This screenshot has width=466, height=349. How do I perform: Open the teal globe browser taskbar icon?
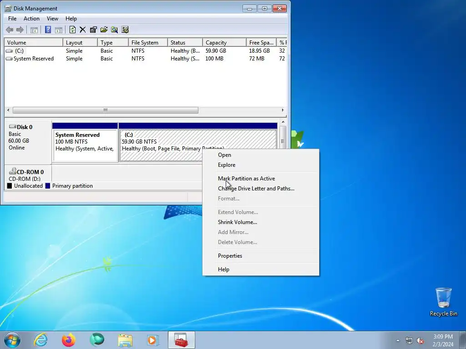pyautogui.click(x=97, y=340)
